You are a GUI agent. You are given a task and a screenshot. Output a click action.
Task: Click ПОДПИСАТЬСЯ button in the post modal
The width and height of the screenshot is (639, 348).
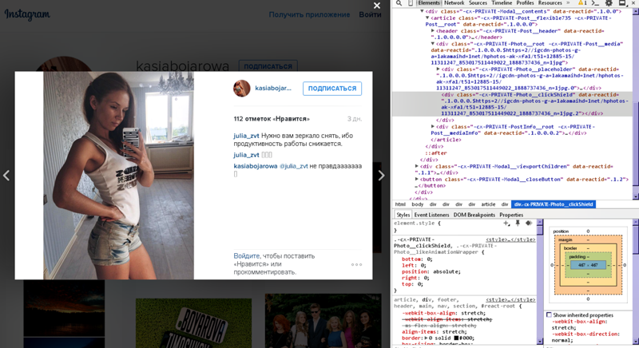[332, 89]
